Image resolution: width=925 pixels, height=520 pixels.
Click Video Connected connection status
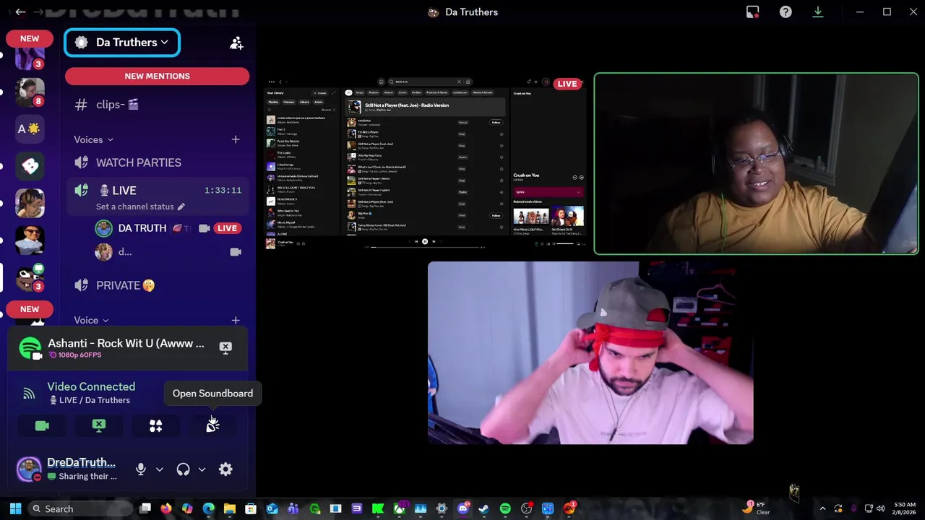pos(91,386)
